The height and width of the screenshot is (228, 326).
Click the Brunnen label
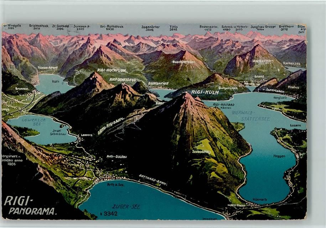click(22, 89)
